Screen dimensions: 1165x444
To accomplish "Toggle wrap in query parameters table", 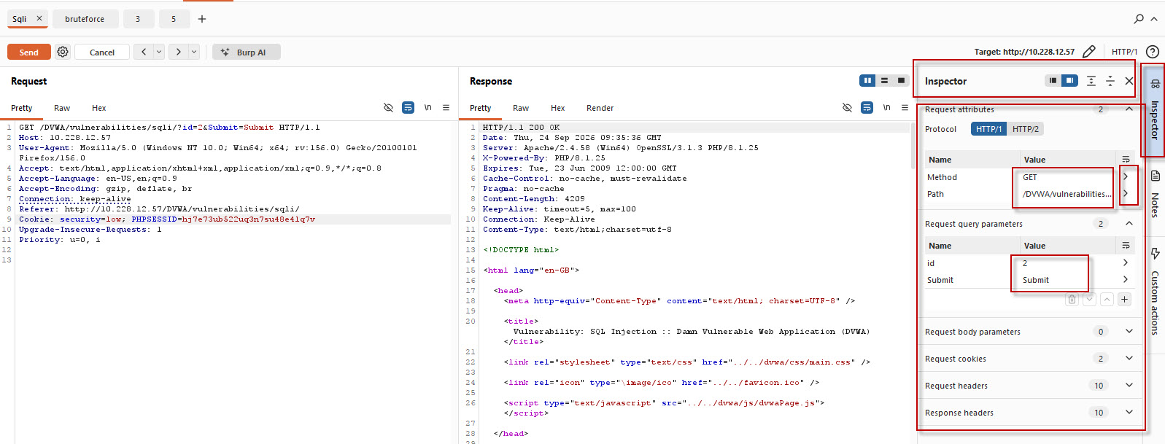I will point(1126,246).
